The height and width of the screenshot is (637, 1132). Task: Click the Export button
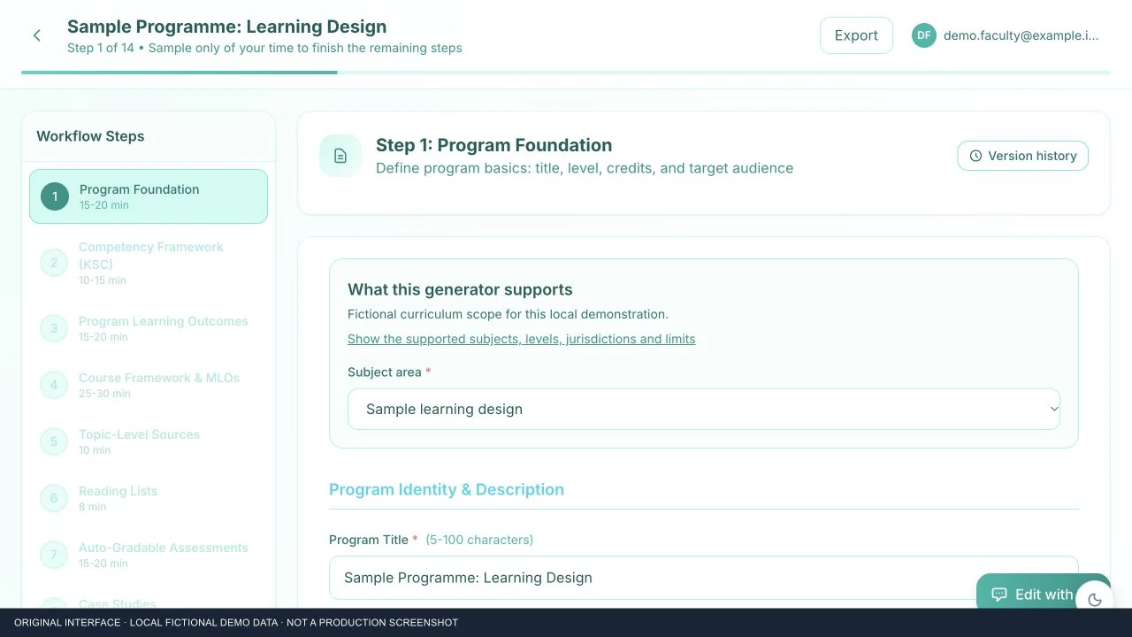pos(856,35)
